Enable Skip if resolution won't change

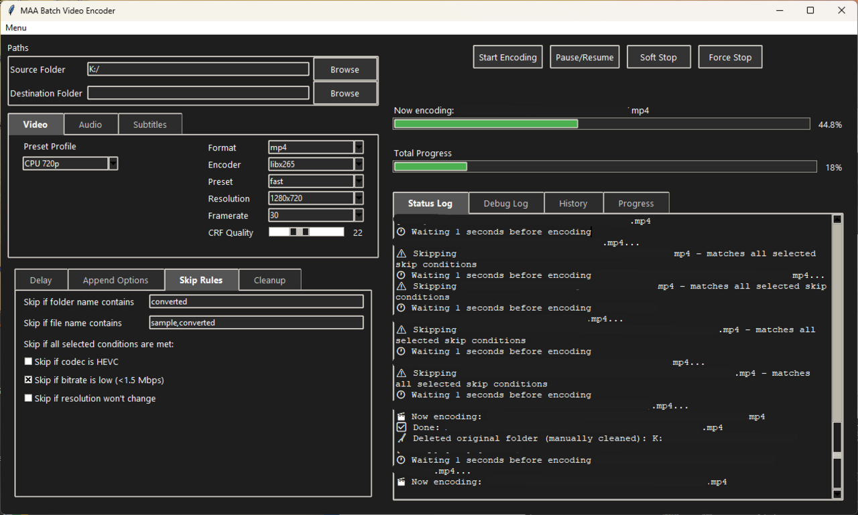(x=28, y=398)
